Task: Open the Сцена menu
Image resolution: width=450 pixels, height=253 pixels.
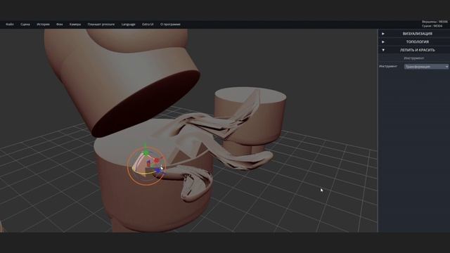Action: pyautogui.click(x=25, y=25)
